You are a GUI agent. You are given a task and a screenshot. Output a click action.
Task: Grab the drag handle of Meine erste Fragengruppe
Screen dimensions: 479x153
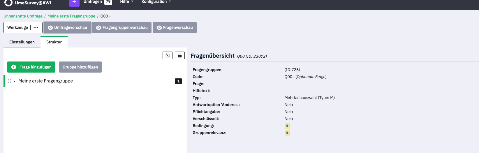[10, 81]
